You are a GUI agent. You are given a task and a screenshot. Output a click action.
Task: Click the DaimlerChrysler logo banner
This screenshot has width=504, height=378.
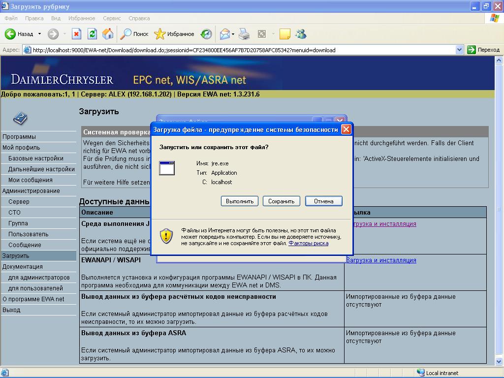coord(62,79)
